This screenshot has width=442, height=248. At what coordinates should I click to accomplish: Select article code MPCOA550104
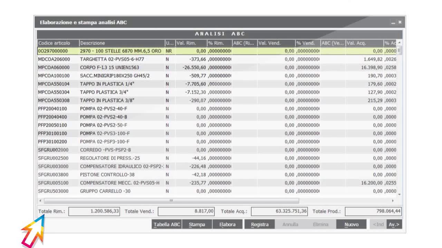[54, 84]
